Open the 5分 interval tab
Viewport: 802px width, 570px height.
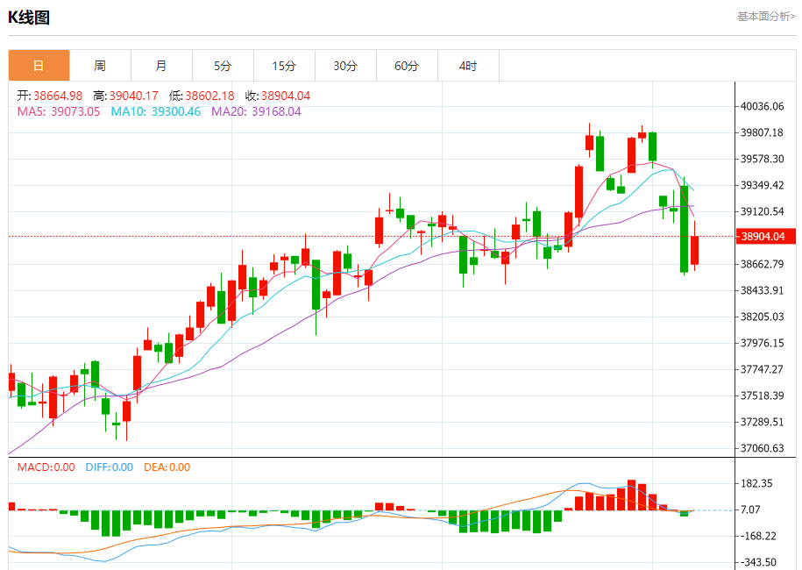[x=223, y=66]
